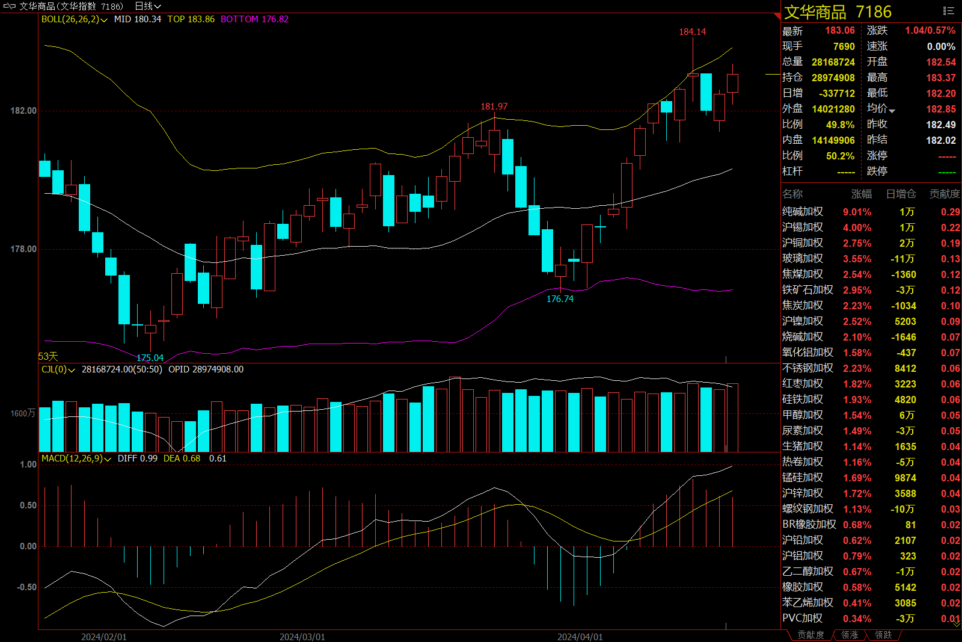Sort list by 日增仓 column header

click(901, 194)
